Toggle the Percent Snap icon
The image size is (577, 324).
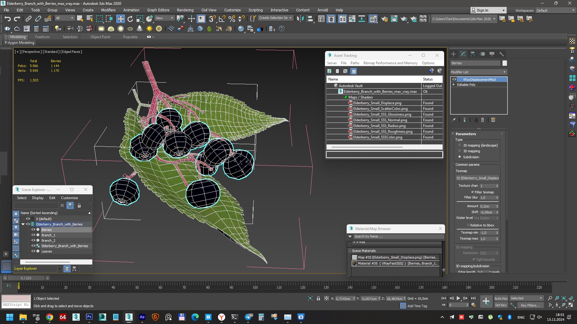pyautogui.click(x=232, y=19)
